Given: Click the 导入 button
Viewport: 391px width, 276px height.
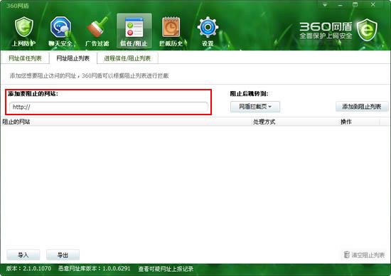Looking at the screenshot, I should click(x=23, y=255).
